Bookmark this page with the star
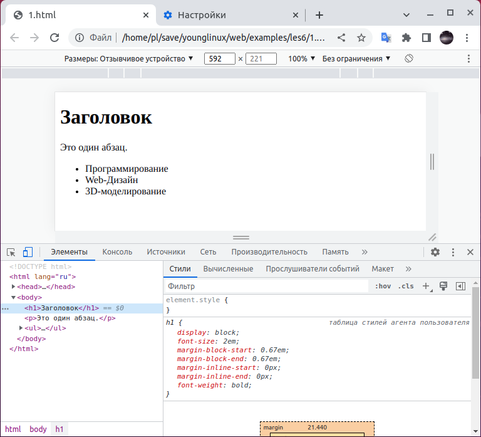The image size is (481, 437). point(361,38)
